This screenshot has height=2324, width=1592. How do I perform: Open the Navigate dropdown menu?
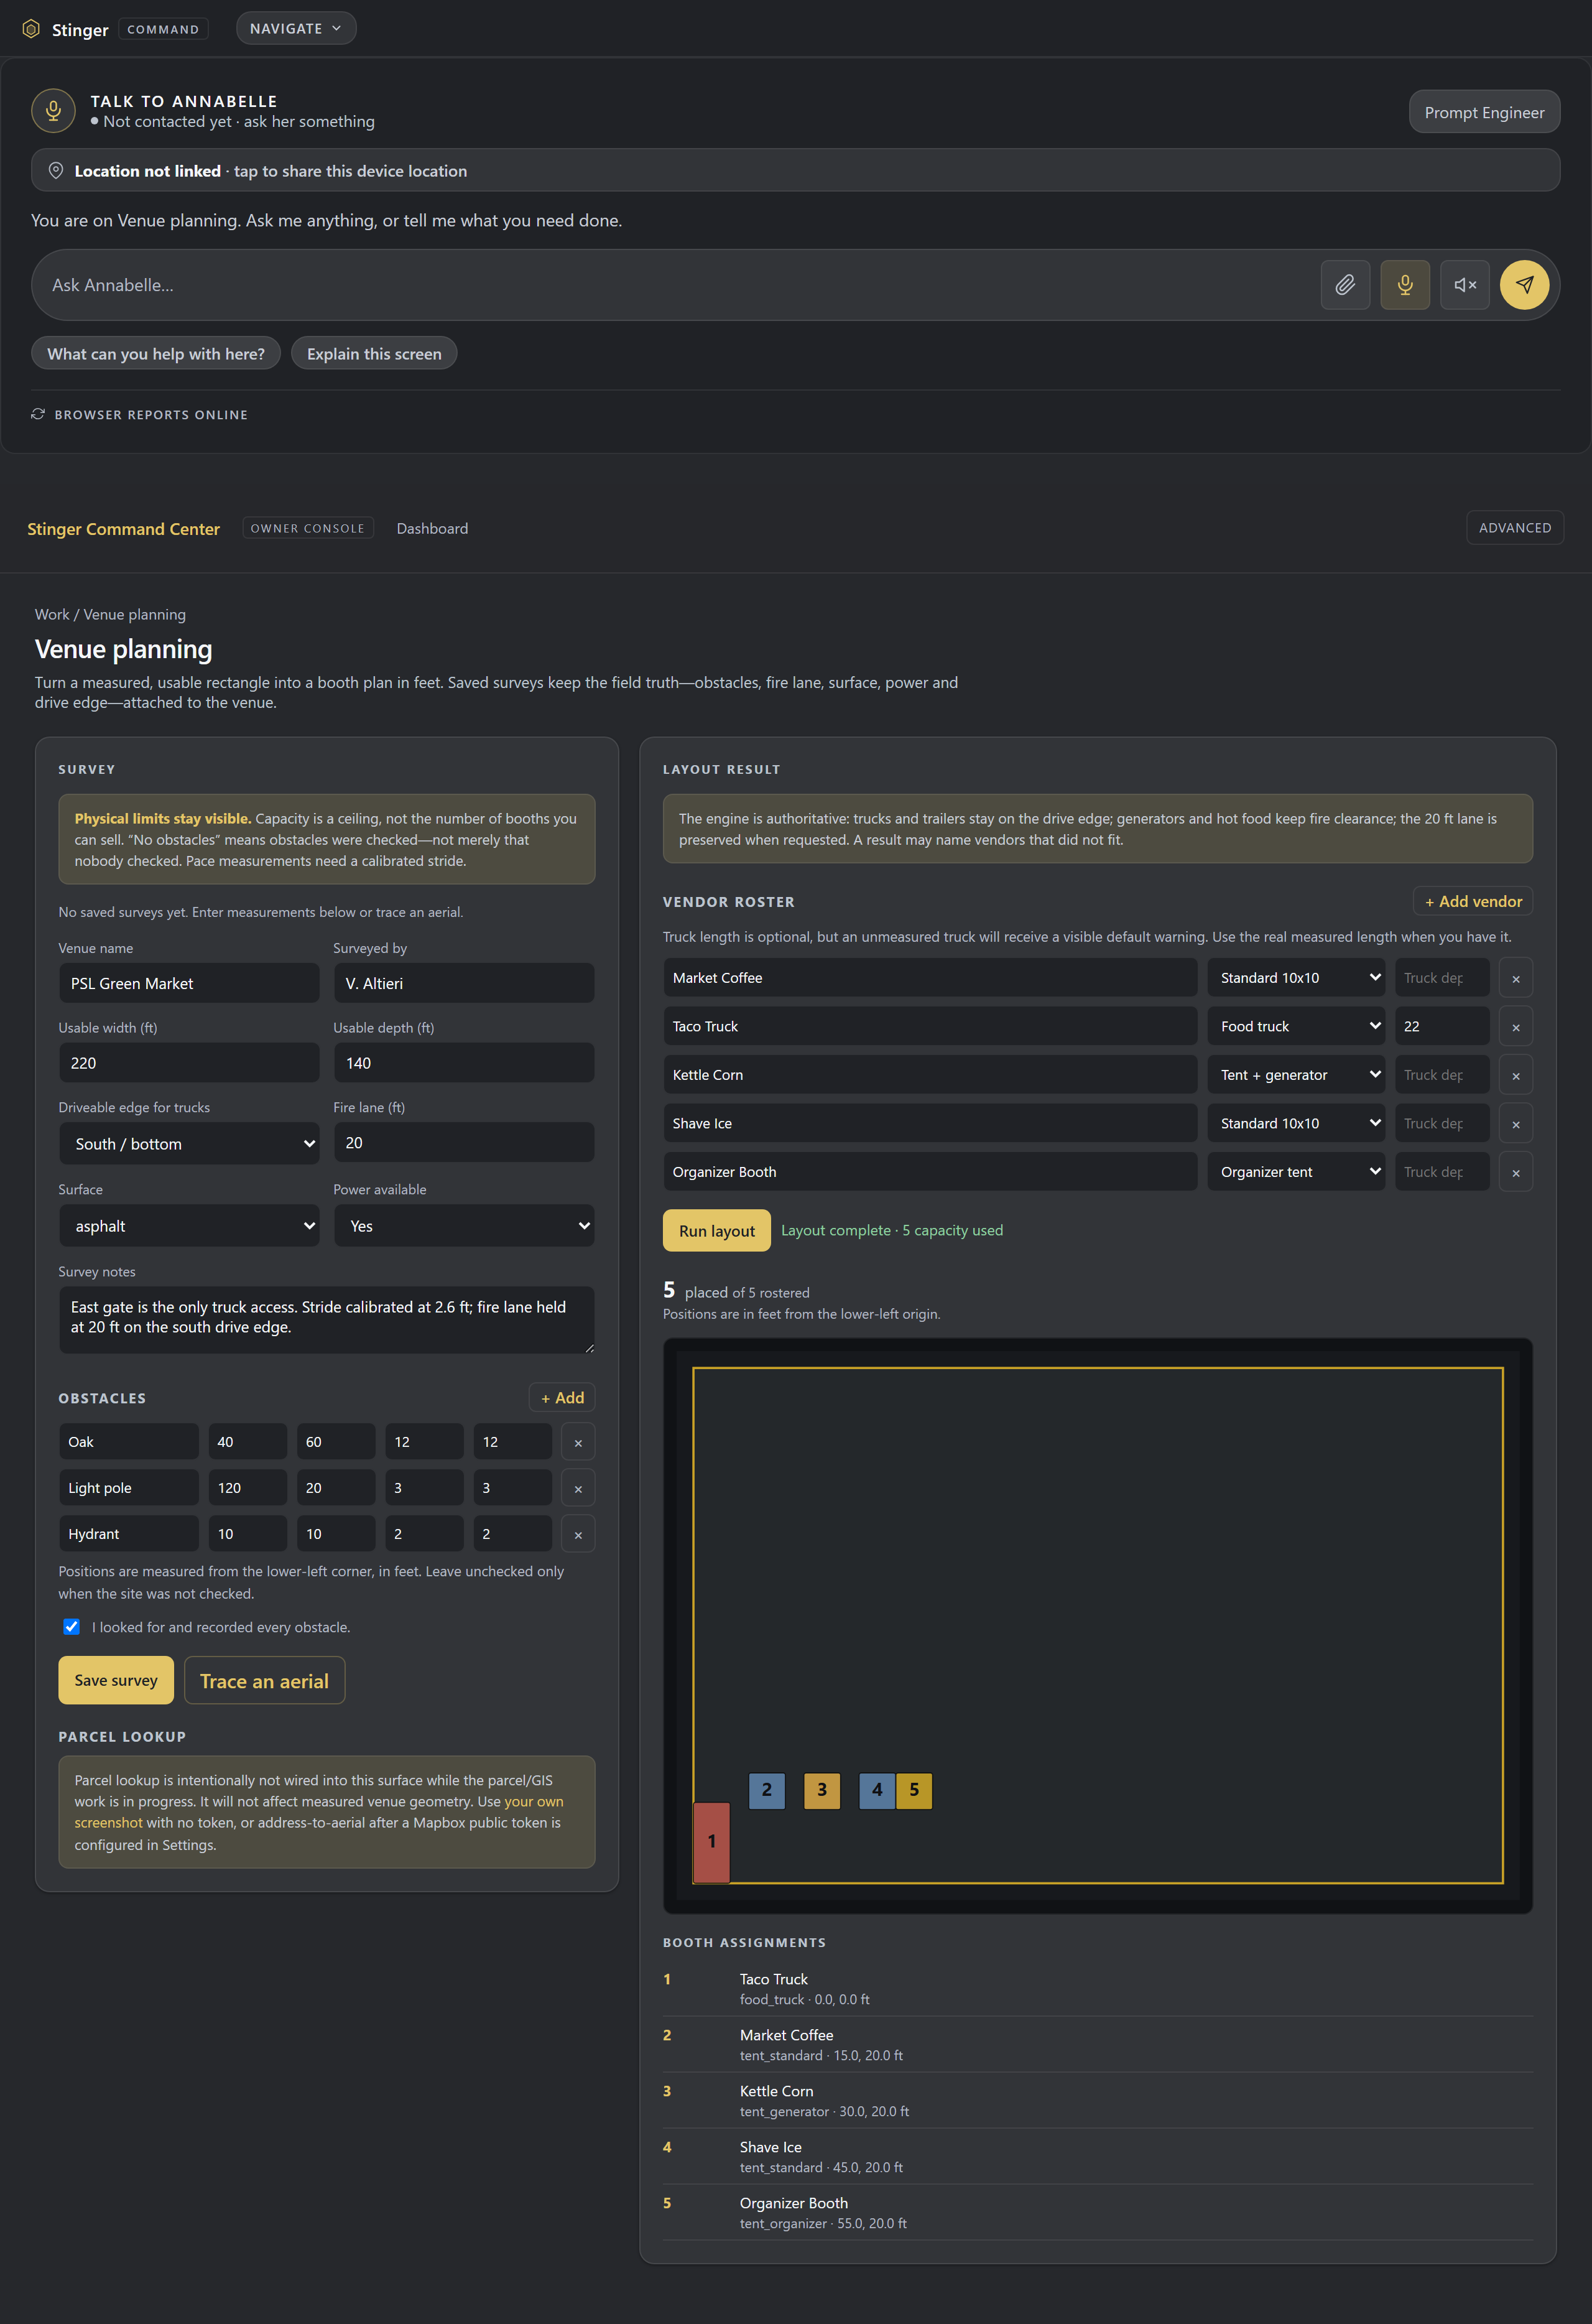(x=296, y=28)
